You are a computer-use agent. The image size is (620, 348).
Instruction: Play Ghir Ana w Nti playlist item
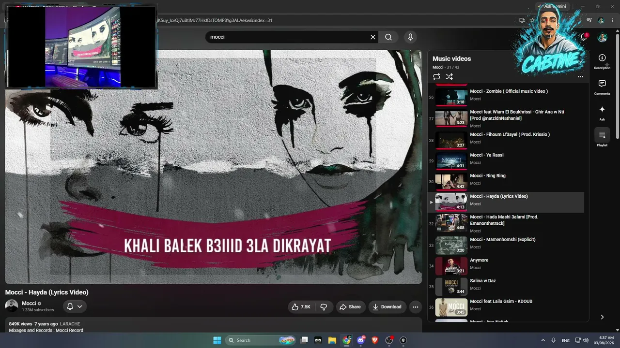pos(506,118)
